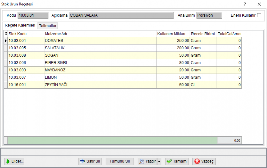
Task: Select the DOMATES row indicator arrow
Action: pos(6,41)
